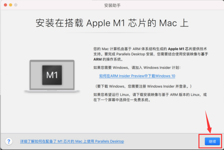The width and height of the screenshot is (224, 150).
Task: Click text 如果您需要 Windows，请加入 Windows Insider 计划
Action: [137, 68]
